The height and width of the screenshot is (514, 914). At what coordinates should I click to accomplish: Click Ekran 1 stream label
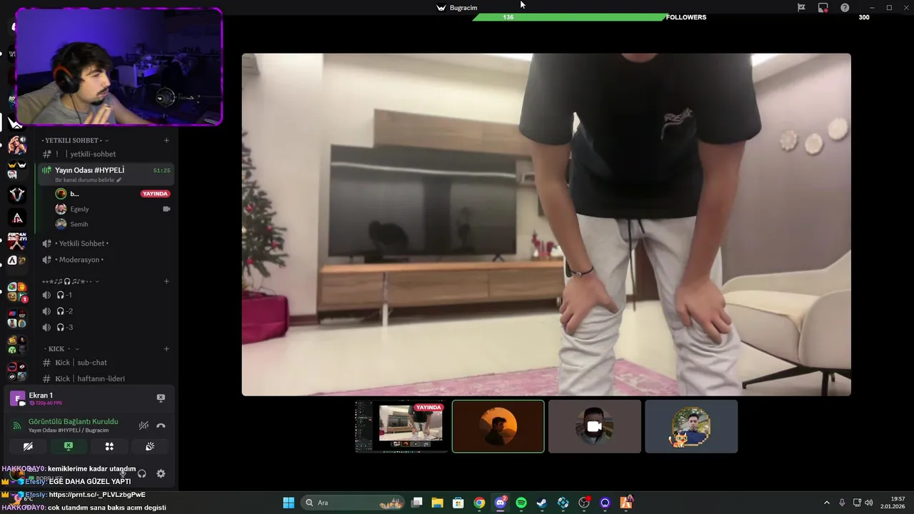pyautogui.click(x=41, y=395)
